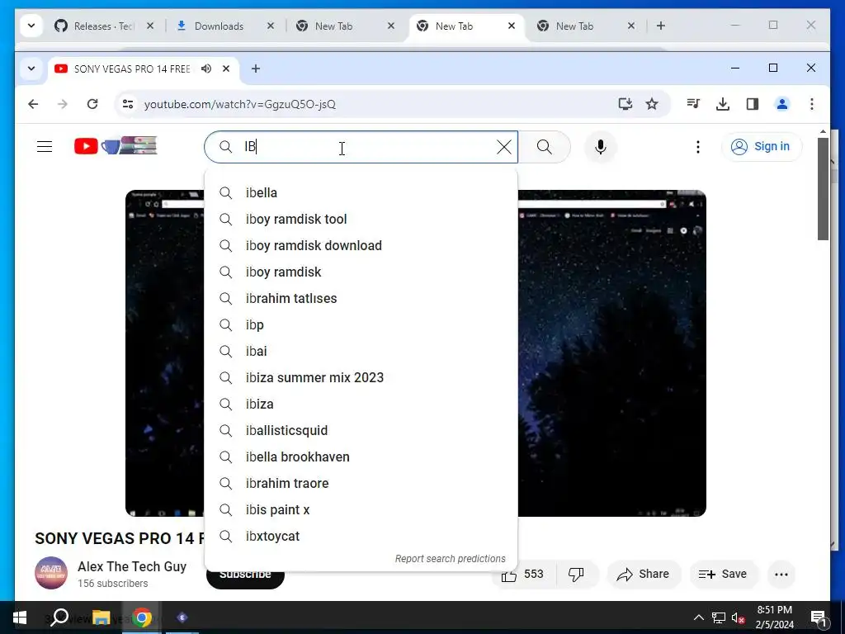Open Alex The Tech Guy channel avatar
Screen dimensions: 845x634
51,573
